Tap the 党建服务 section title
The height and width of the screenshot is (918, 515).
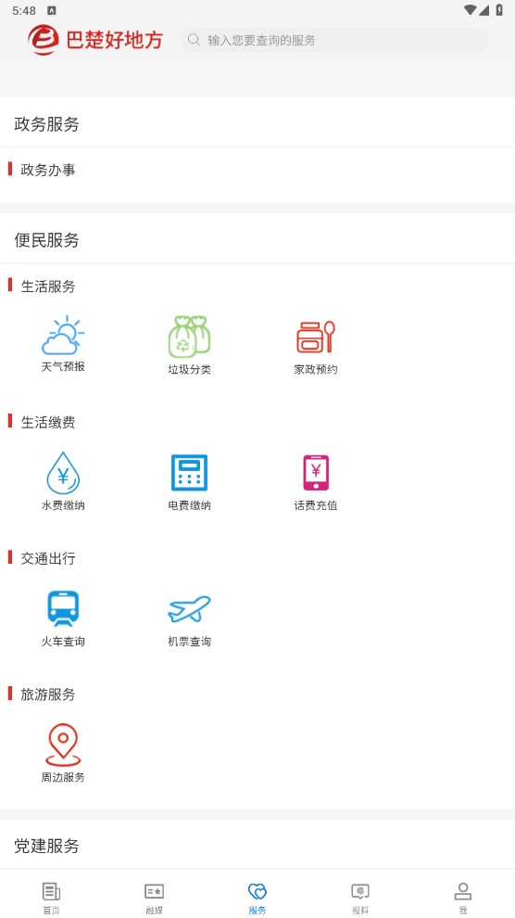(46, 846)
